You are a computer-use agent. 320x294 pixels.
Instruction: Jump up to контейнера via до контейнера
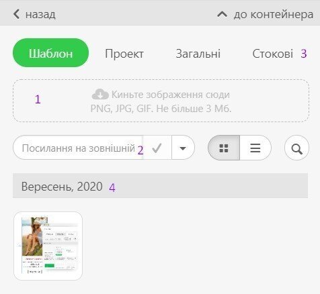pyautogui.click(x=265, y=15)
